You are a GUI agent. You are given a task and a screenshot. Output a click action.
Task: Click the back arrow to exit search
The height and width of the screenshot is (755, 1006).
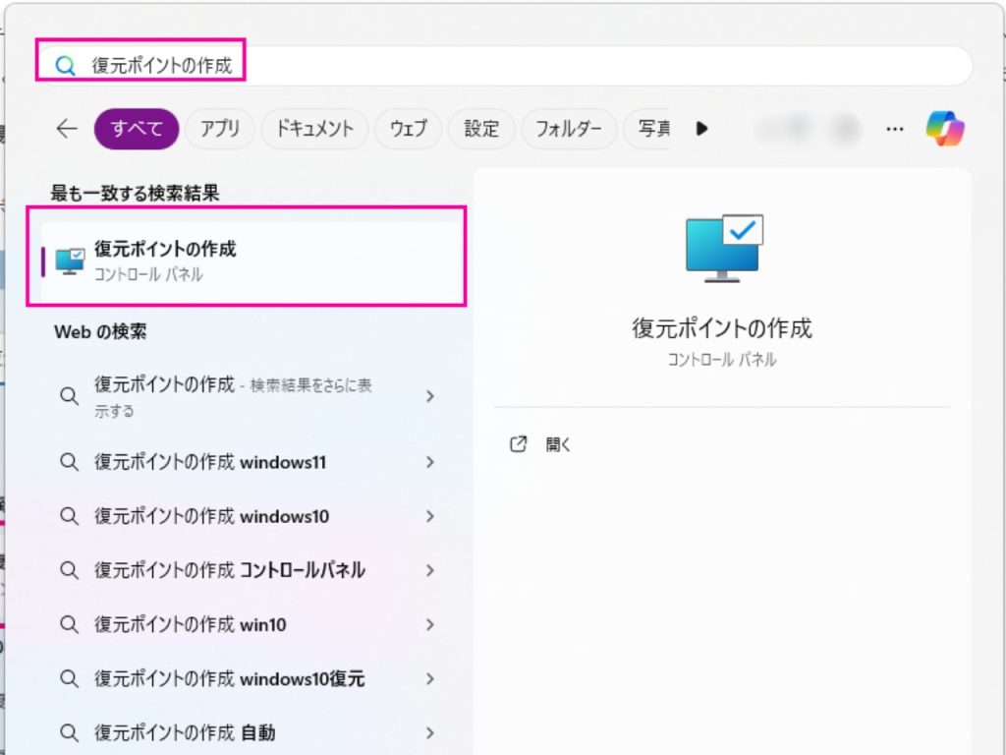pos(66,128)
